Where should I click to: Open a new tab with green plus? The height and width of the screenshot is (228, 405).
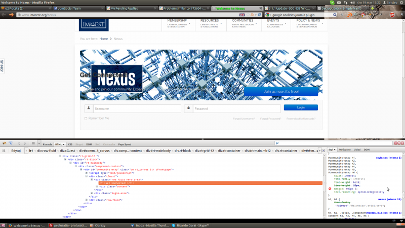coord(373,8)
